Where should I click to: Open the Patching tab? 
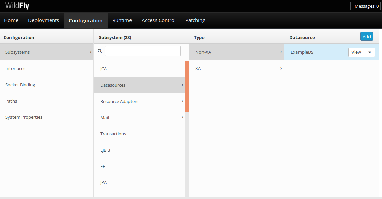click(195, 20)
